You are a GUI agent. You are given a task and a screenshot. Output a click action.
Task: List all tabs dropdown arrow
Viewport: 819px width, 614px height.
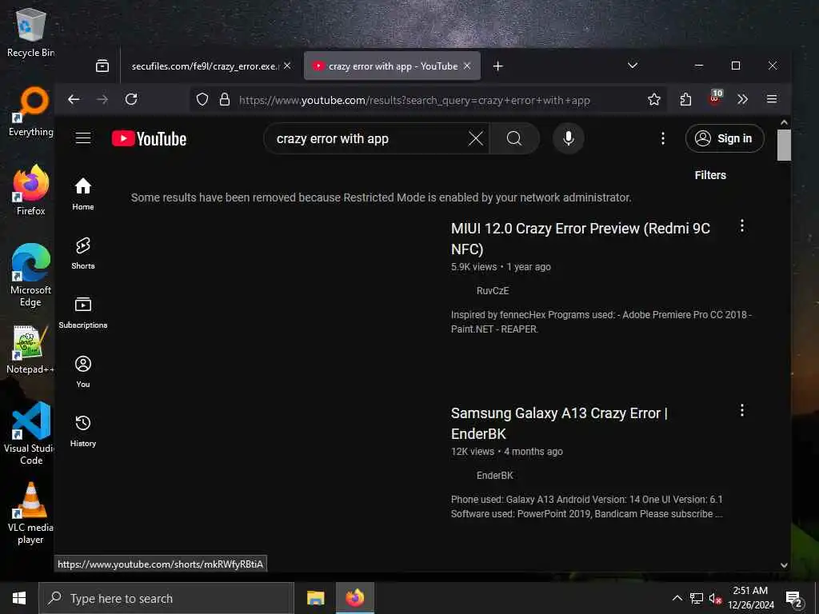[x=633, y=66]
